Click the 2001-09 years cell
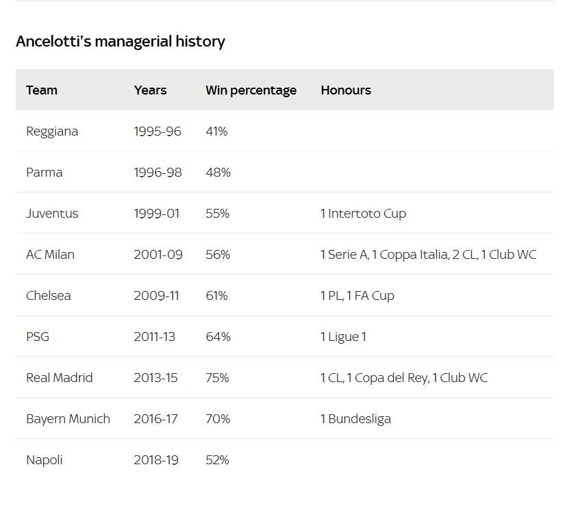563x506 pixels. tap(158, 254)
